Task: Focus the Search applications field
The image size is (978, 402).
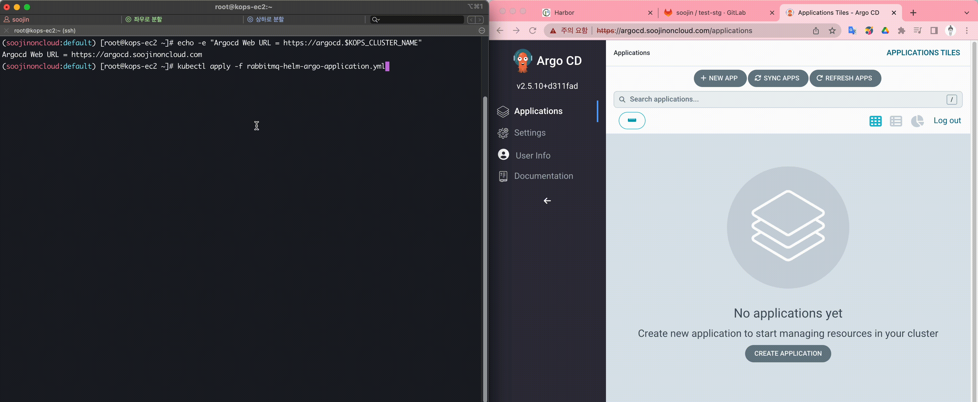Action: tap(782, 99)
